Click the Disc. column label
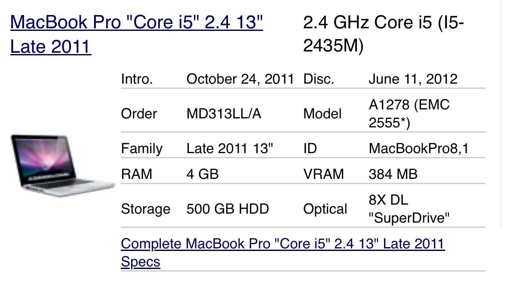The width and height of the screenshot is (507, 302). [319, 79]
